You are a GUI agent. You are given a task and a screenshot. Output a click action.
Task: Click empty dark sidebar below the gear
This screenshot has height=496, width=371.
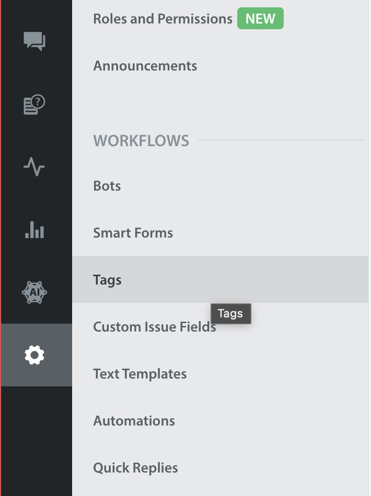37,441
